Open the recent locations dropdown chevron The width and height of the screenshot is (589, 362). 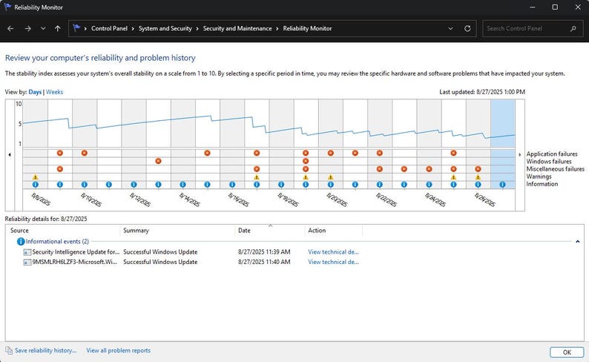tap(43, 28)
